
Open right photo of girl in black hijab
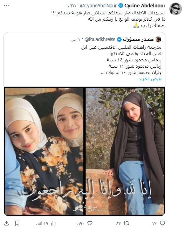tap(125, 151)
